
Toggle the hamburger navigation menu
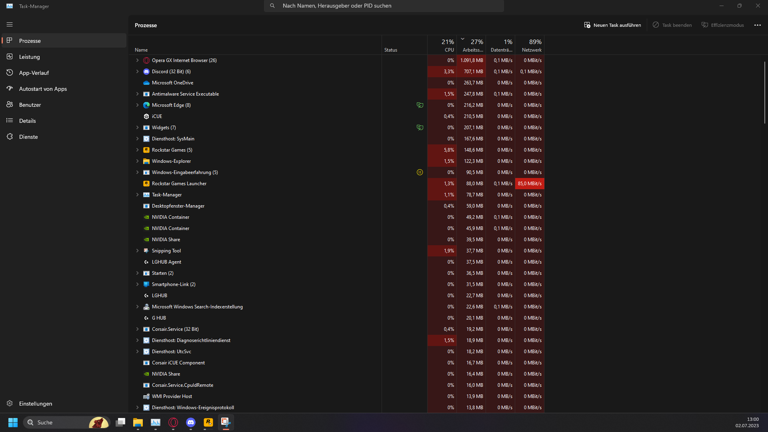10,24
